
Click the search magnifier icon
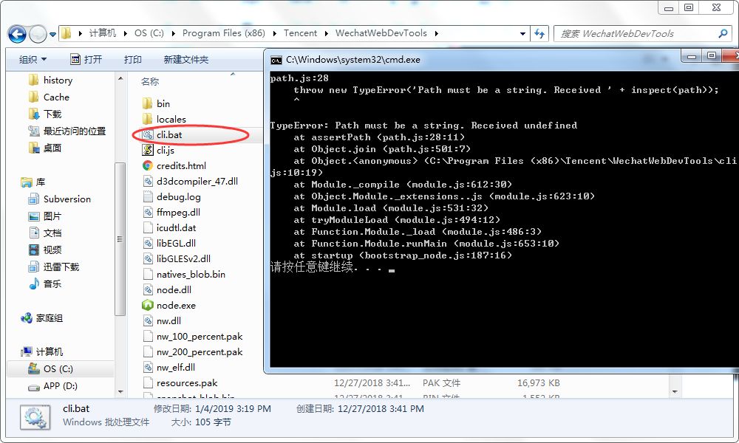[723, 33]
